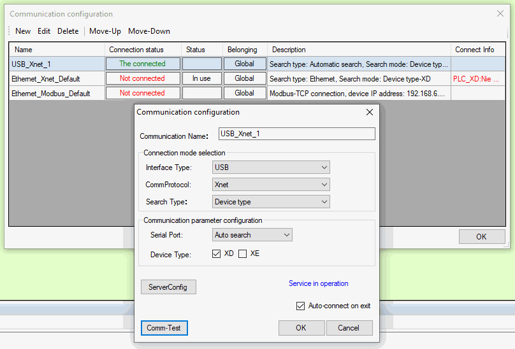
Task: Click the Cancel button
Action: [x=349, y=327]
